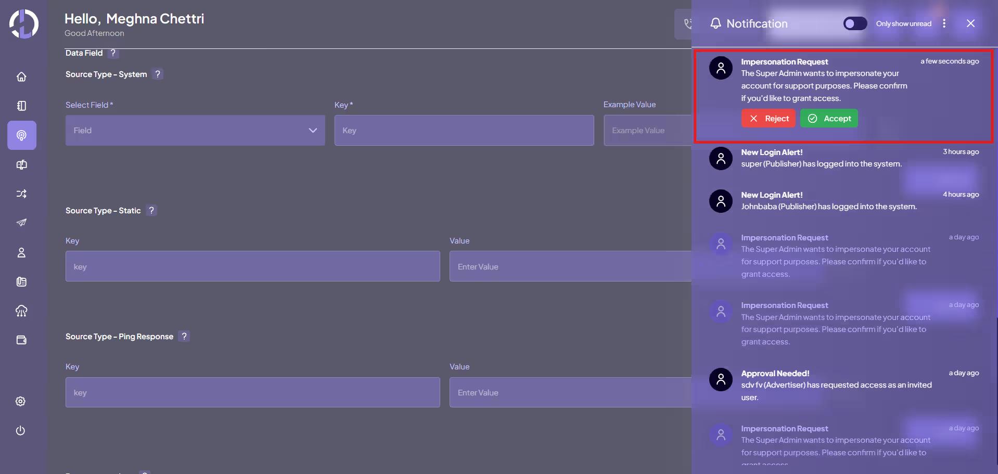The width and height of the screenshot is (998, 474).
Task: Click the help icon beside Source Type - System
Action: coord(158,74)
